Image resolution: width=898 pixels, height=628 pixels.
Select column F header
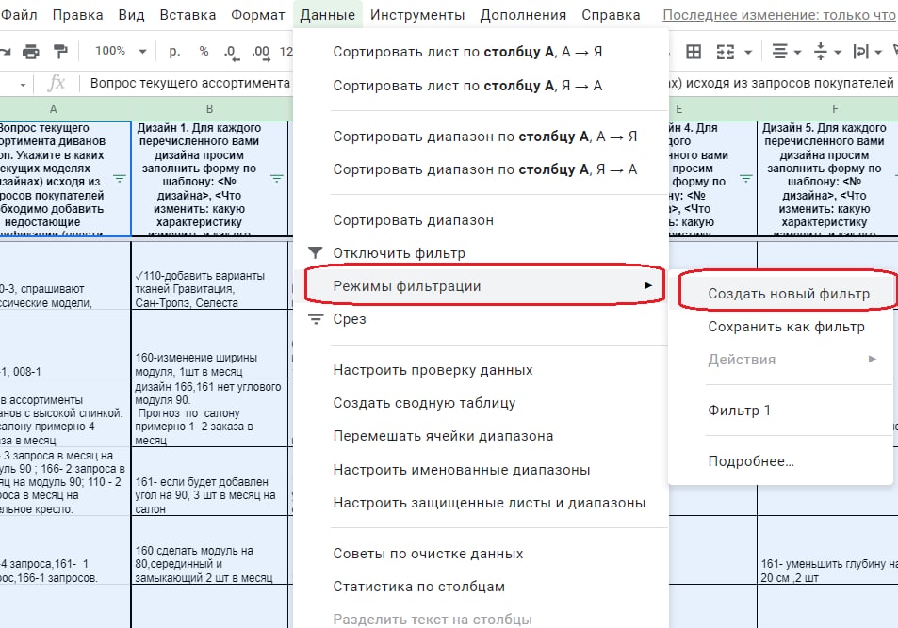(x=835, y=109)
